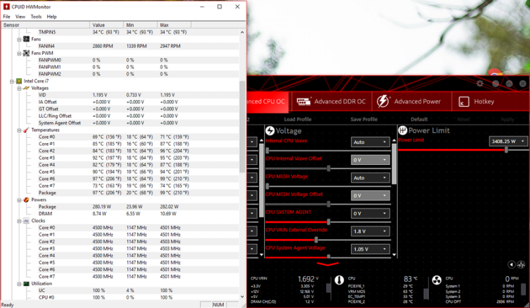Collapse the Clocks tree node
Viewport: 530px width, 308px height.
tap(19, 221)
